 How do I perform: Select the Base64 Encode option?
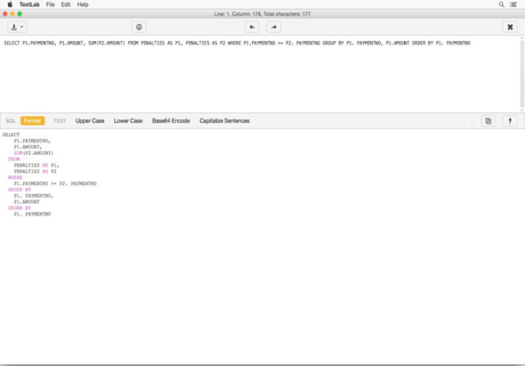tap(171, 120)
